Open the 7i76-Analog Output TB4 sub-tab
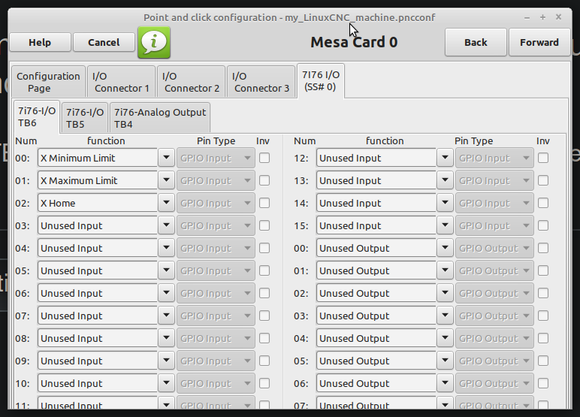580x417 pixels. 160,118
